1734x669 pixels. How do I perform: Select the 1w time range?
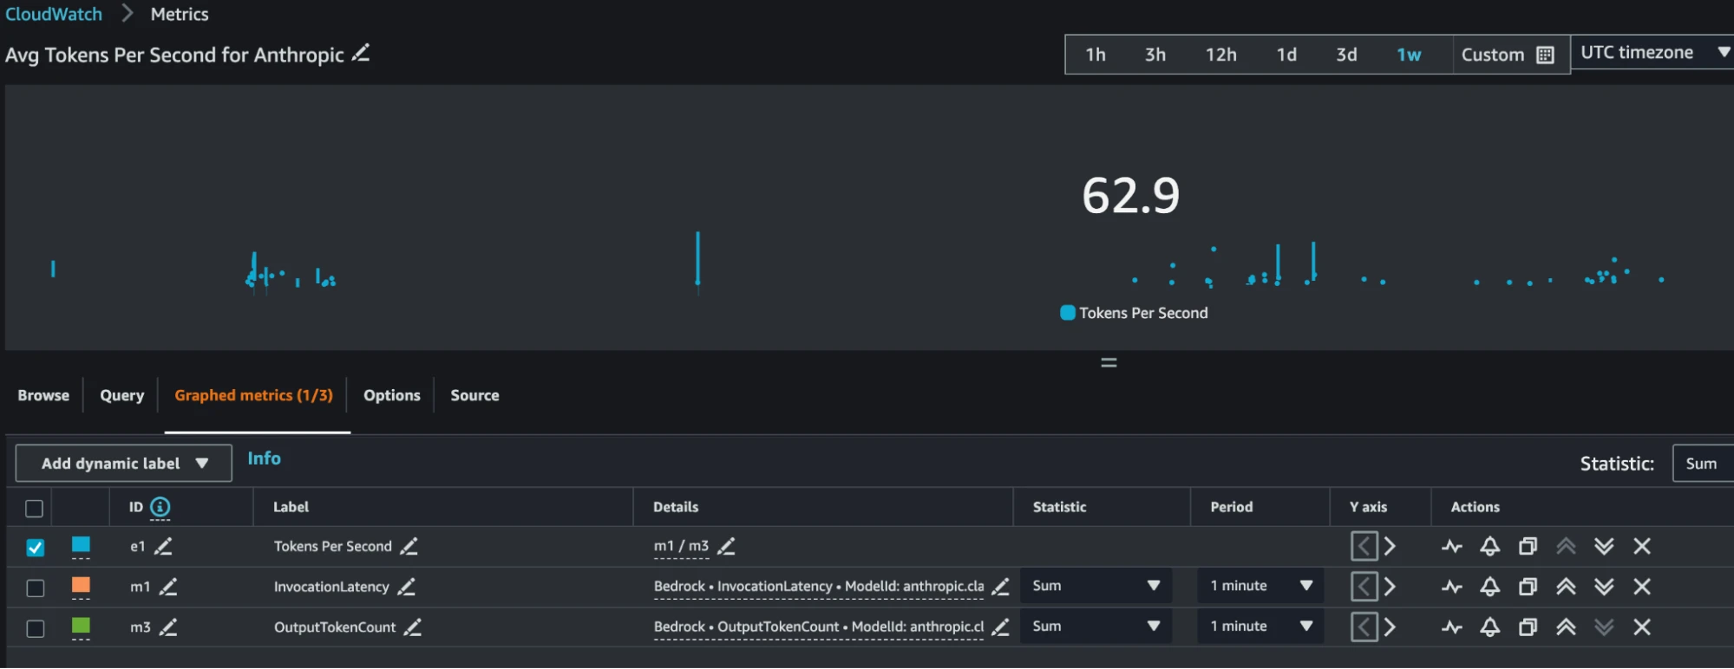click(x=1409, y=55)
